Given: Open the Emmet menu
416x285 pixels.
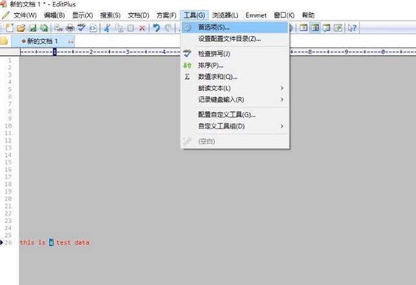Looking at the screenshot, I should (x=256, y=15).
